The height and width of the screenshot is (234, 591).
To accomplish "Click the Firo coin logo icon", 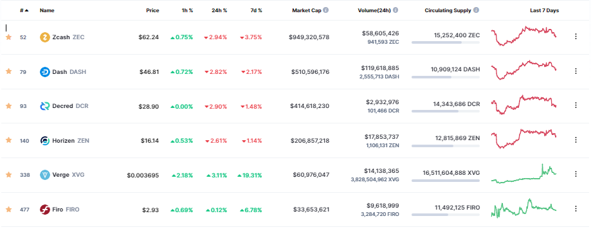I will [x=45, y=210].
